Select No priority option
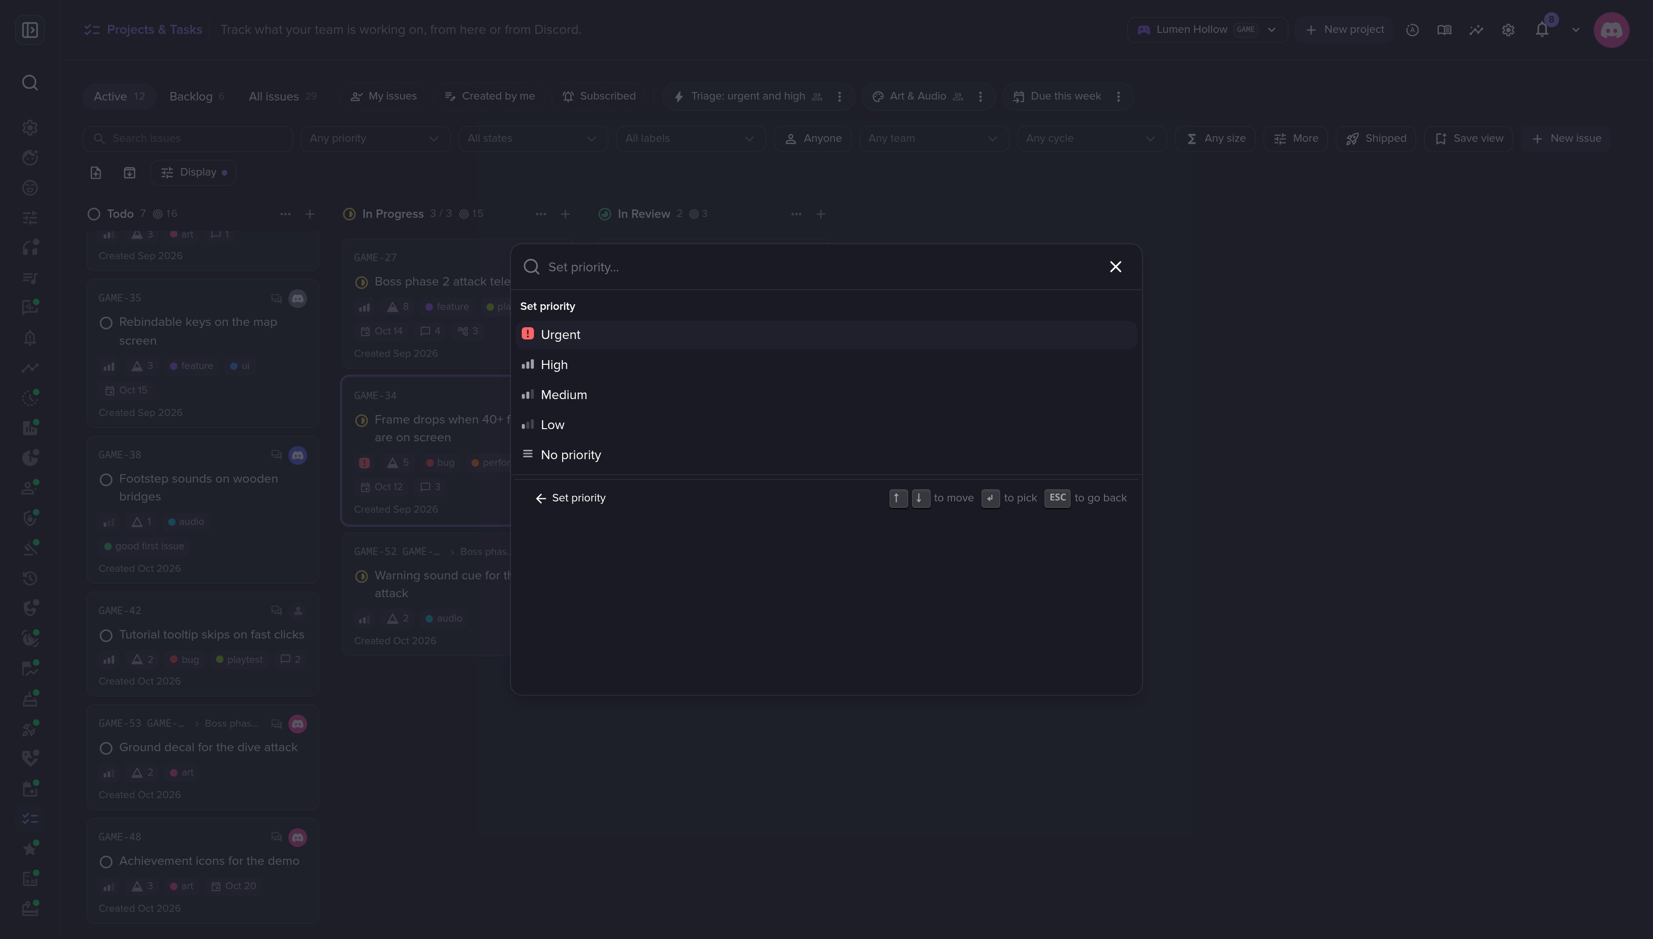Viewport: 1653px width, 939px height. pyautogui.click(x=826, y=454)
